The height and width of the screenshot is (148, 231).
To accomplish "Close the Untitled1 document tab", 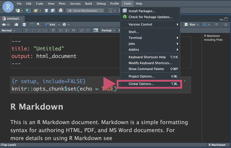I will pos(22,19).
